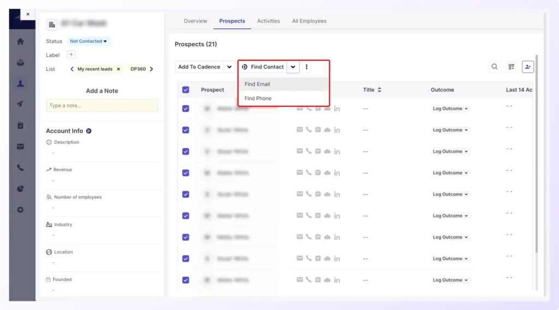Click the message icon in fifth prospect row

tap(318, 194)
